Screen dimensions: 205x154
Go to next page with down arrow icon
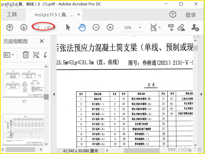(24, 28)
